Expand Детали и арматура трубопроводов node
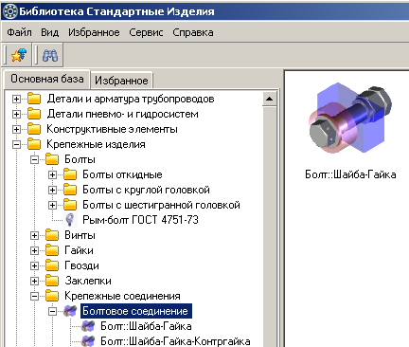 click(x=16, y=99)
